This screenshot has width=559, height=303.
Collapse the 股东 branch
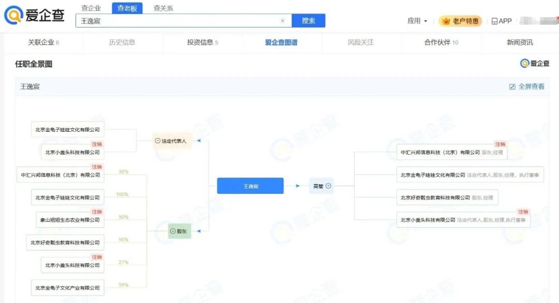point(173,231)
